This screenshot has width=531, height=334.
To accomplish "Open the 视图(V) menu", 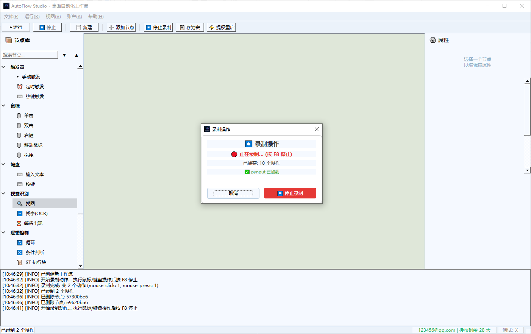I will [53, 17].
